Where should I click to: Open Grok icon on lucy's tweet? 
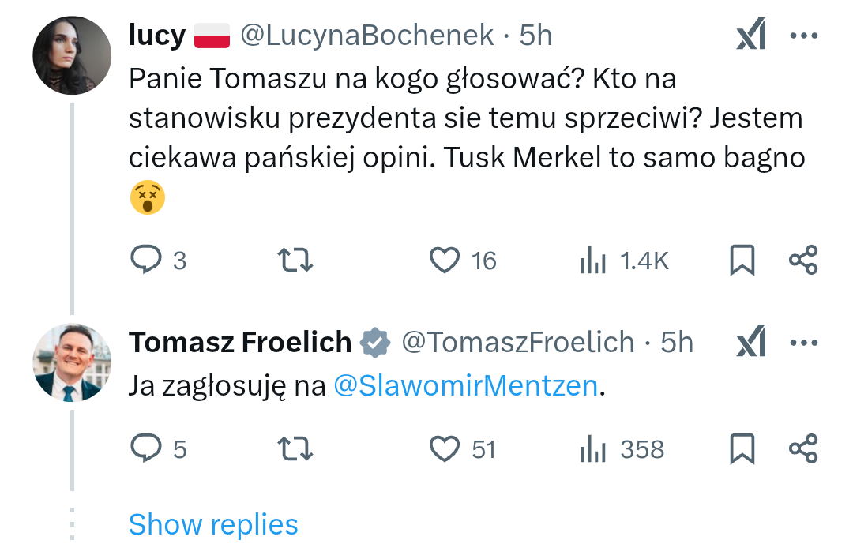tap(750, 36)
